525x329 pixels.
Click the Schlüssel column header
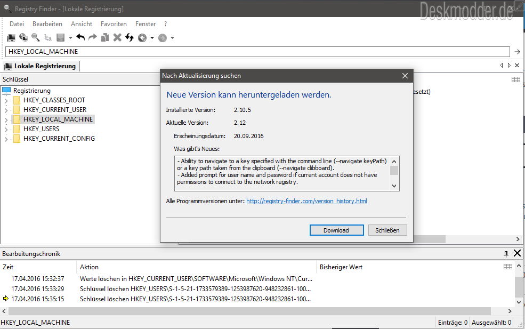(x=80, y=79)
